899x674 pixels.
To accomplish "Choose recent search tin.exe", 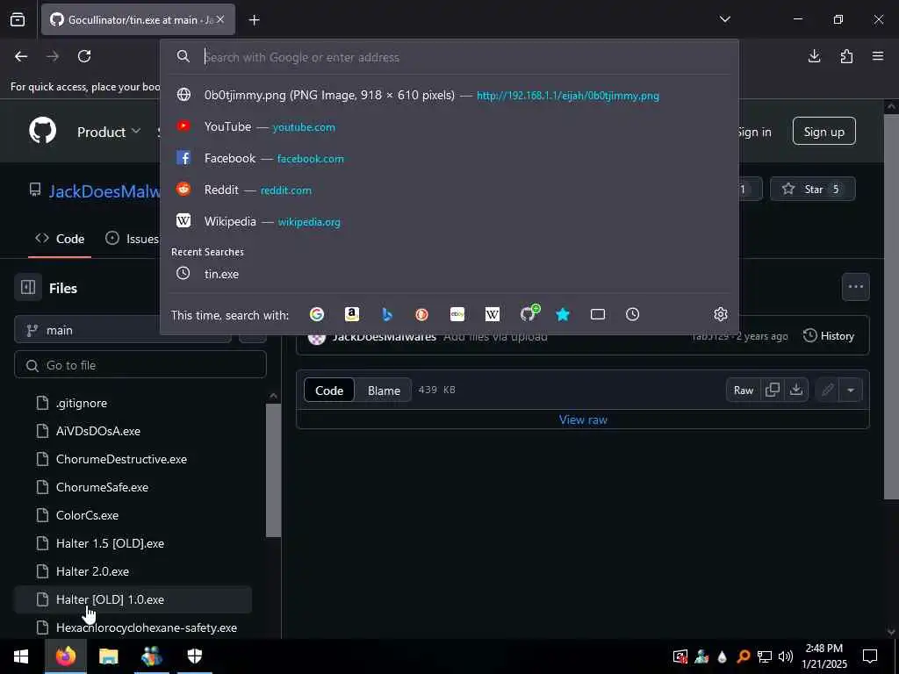I will 449,274.
